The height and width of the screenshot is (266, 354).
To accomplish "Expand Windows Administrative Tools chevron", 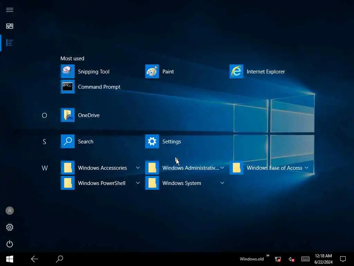I will tap(222, 168).
